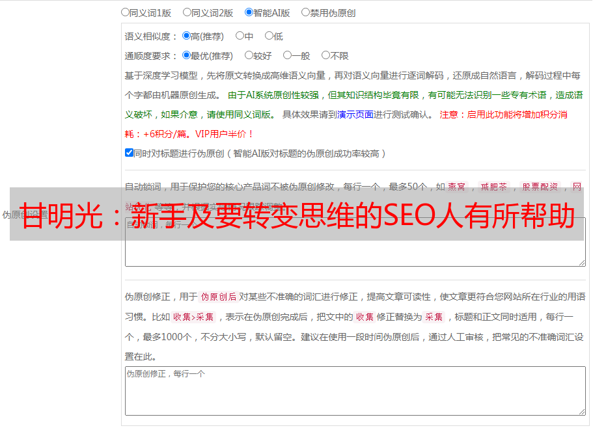
Task: Choose 较好 for 通顺度要求
Action: click(249, 56)
